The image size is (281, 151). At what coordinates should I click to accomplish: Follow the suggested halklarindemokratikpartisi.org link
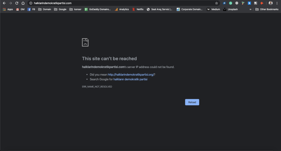pyautogui.click(x=131, y=74)
